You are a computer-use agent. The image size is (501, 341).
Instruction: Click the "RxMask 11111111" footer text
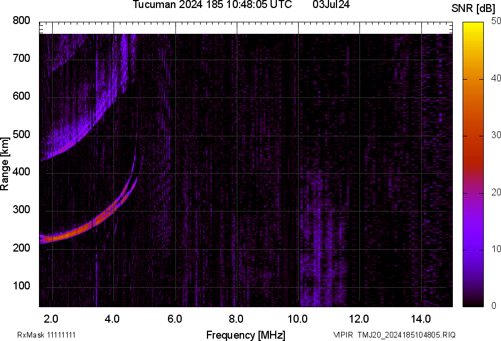click(x=46, y=335)
